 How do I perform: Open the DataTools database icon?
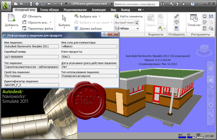[211, 28]
